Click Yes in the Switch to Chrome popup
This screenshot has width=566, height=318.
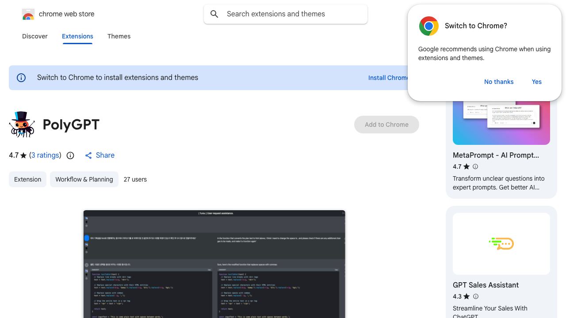tap(537, 82)
